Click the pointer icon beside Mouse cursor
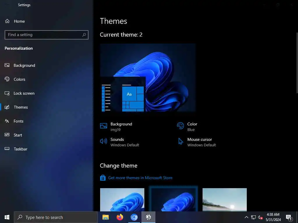Screen dimensions: 298x223 tap(180, 141)
